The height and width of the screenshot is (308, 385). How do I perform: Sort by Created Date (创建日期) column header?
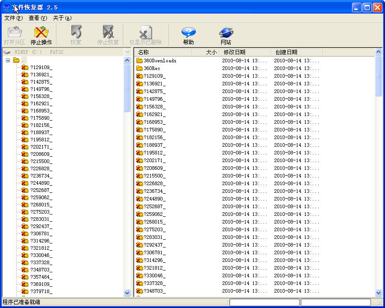click(297, 52)
